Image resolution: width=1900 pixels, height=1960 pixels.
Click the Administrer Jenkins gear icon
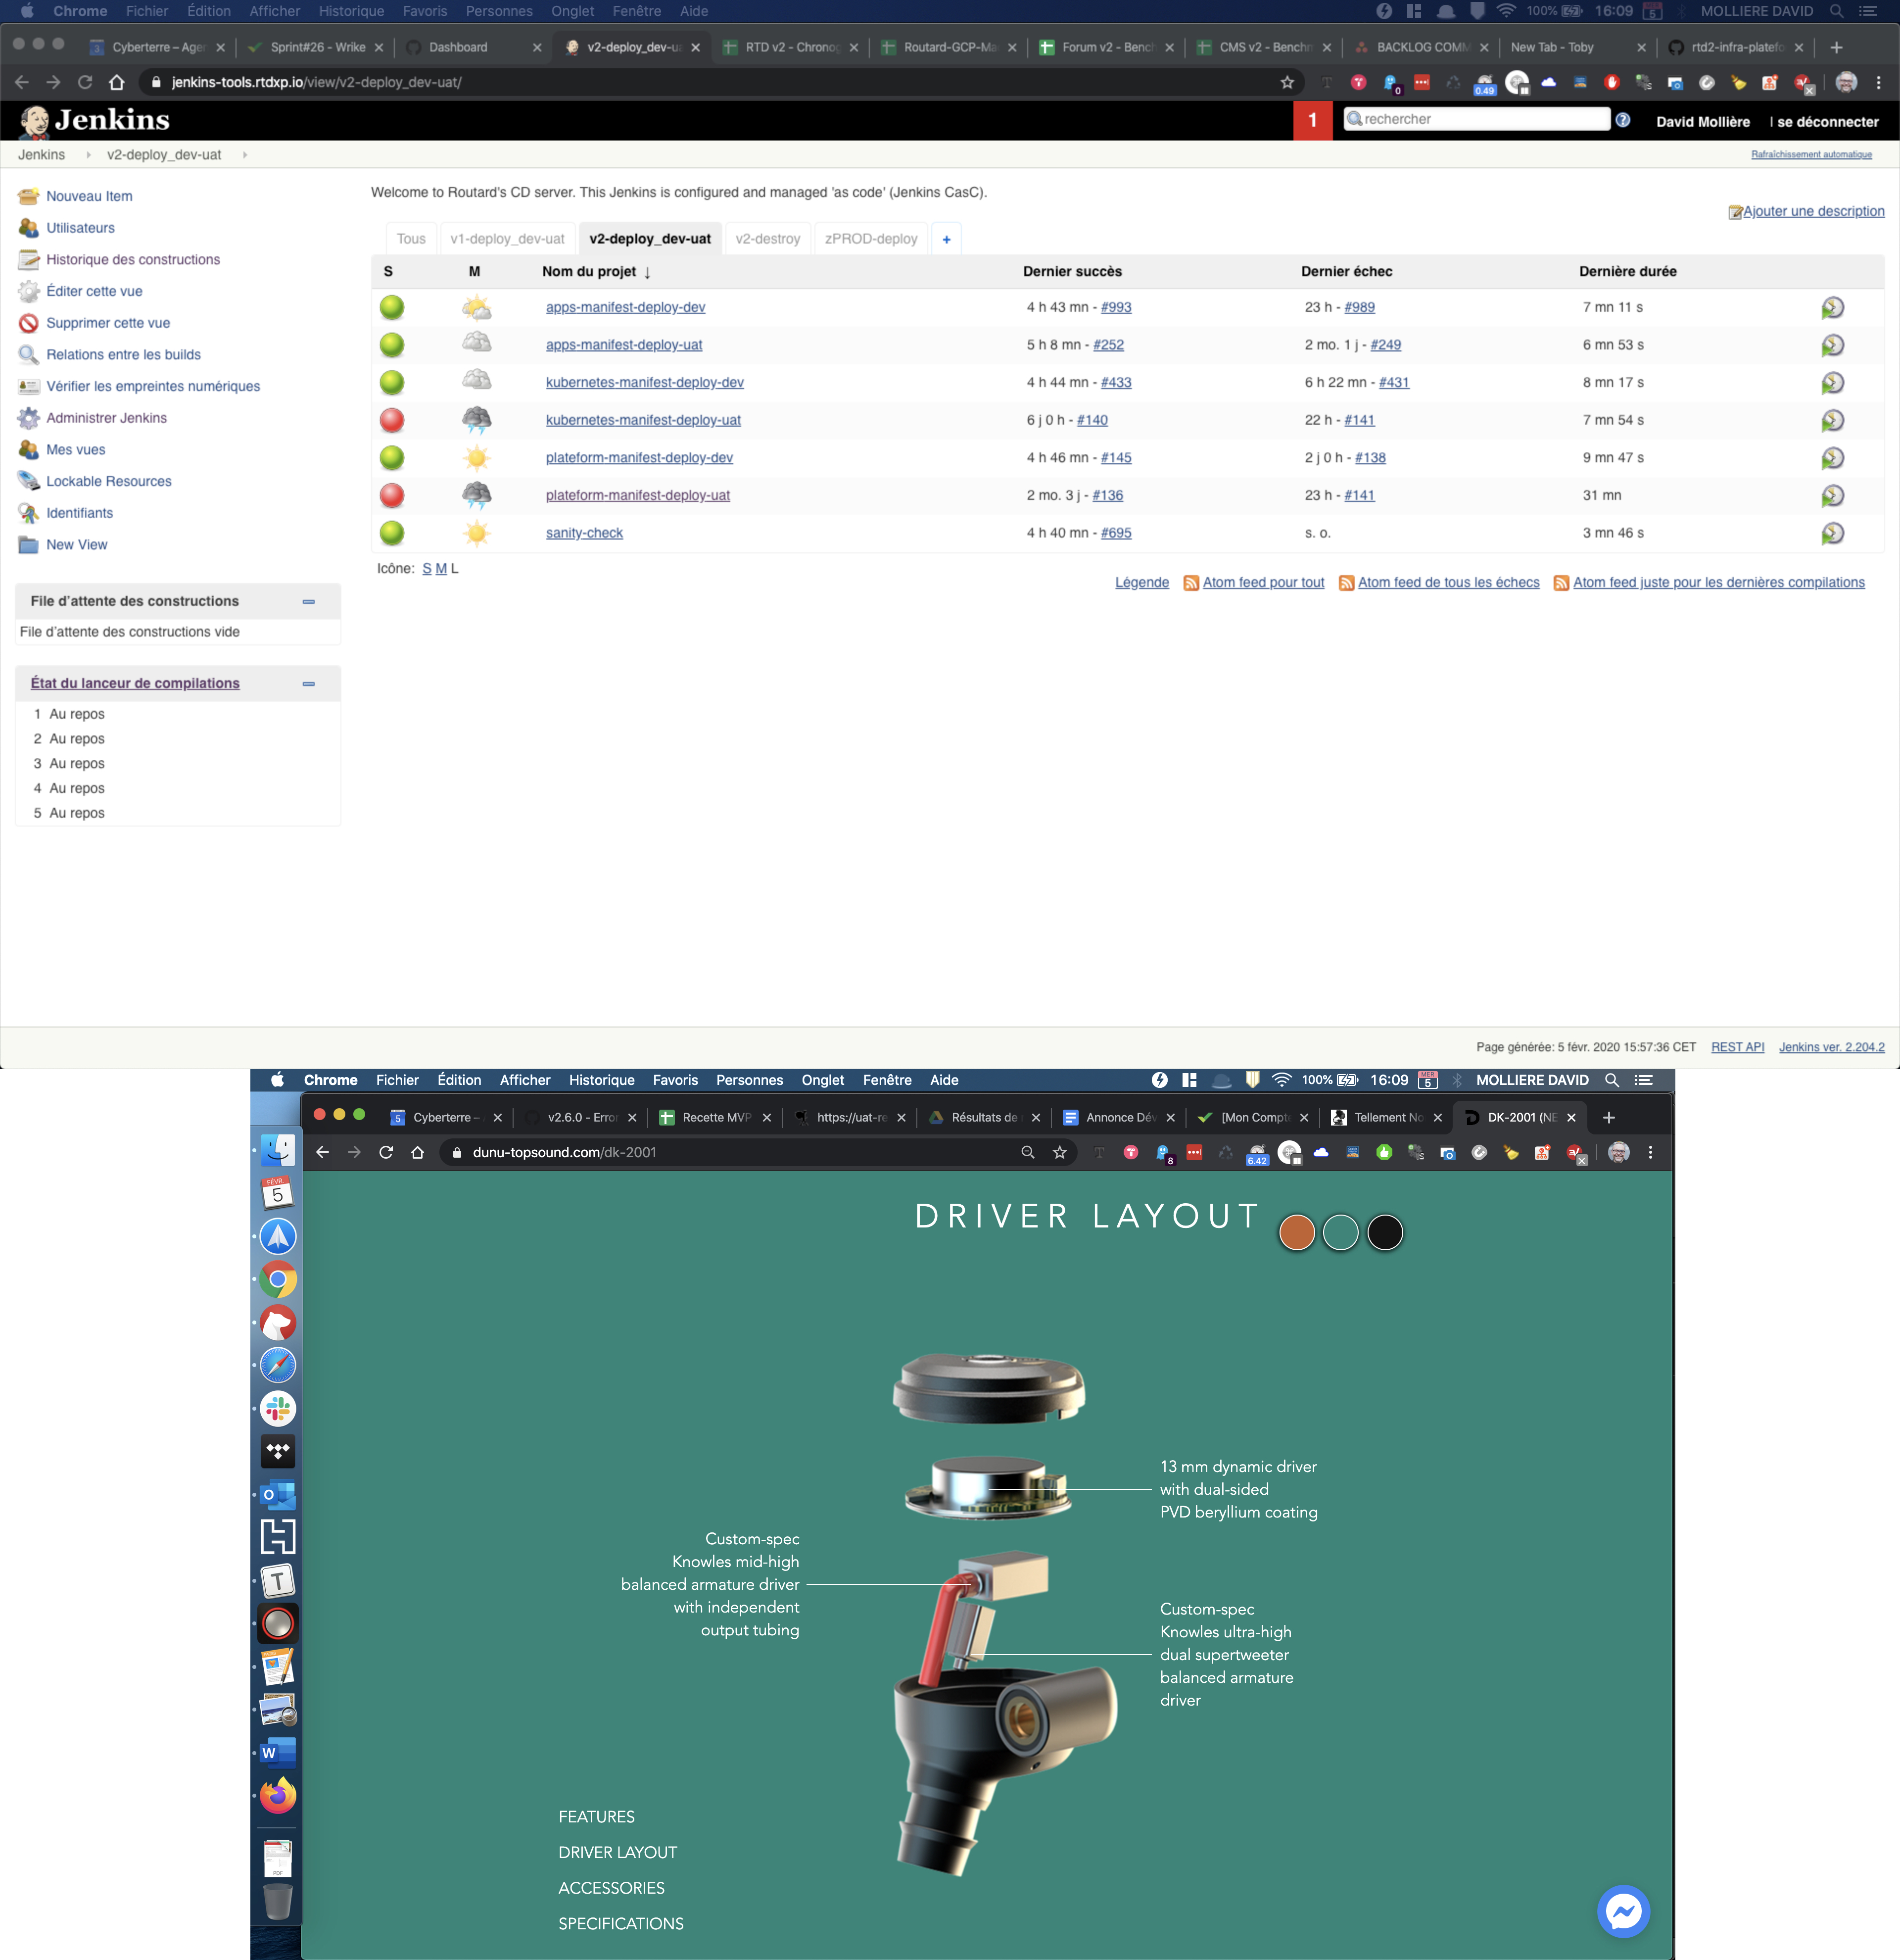(29, 418)
